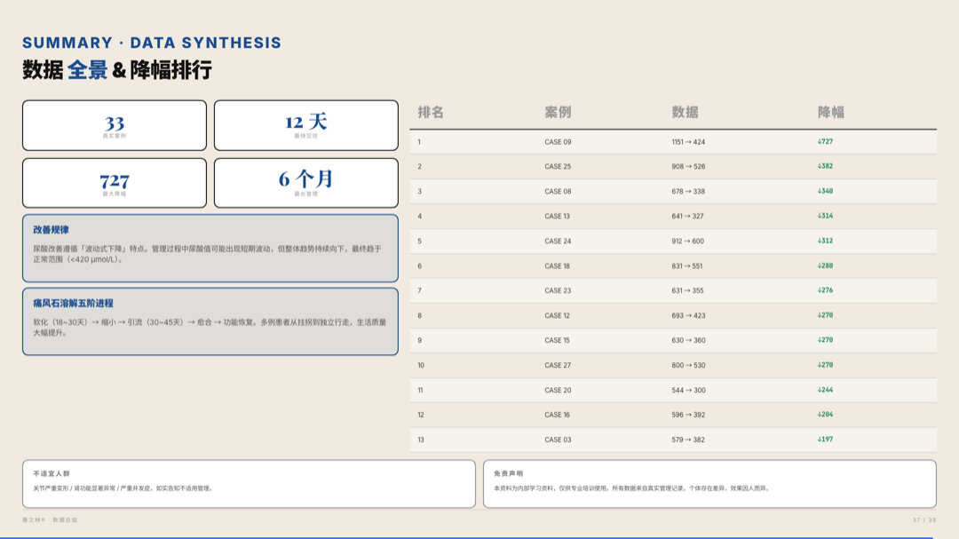Click the data value "831 → 551"
The height and width of the screenshot is (539, 959).
coord(686,266)
